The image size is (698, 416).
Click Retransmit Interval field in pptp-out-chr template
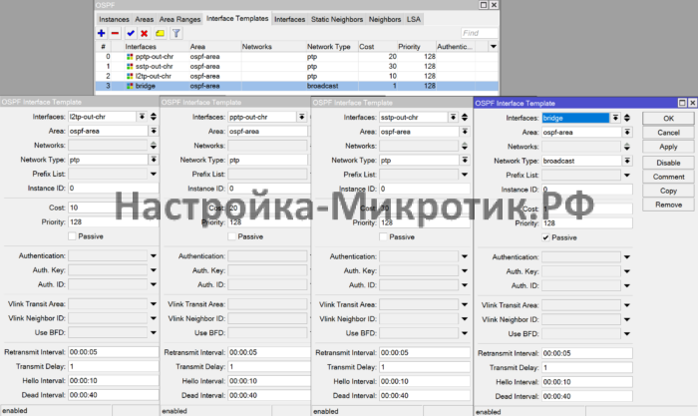point(269,352)
